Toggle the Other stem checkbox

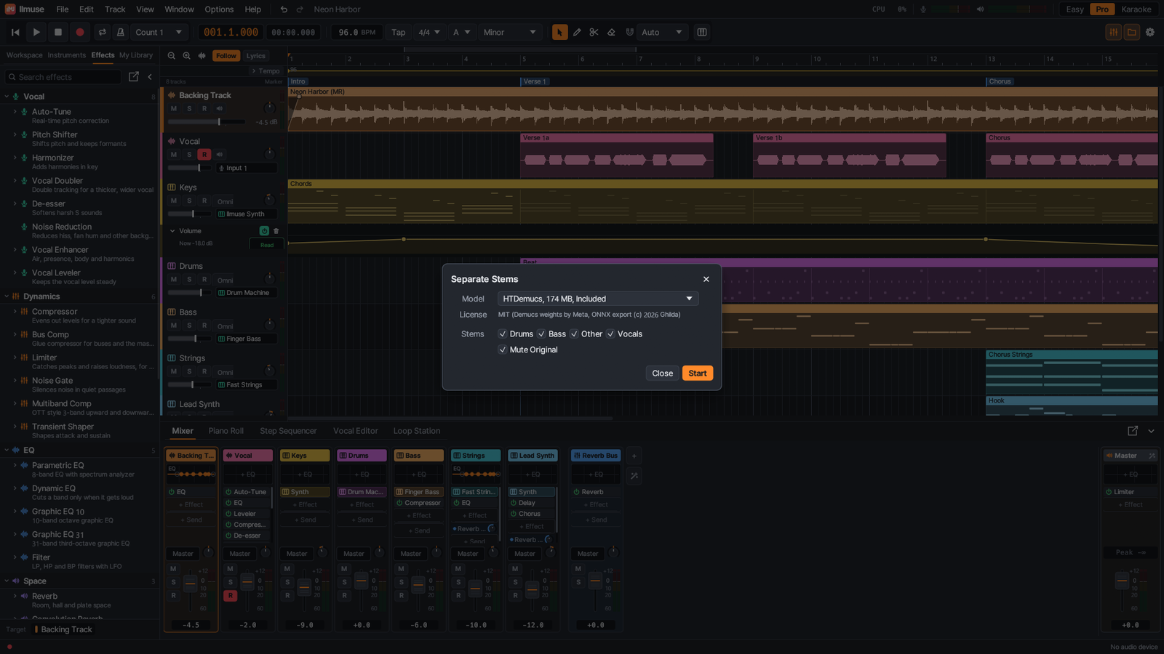pos(574,334)
